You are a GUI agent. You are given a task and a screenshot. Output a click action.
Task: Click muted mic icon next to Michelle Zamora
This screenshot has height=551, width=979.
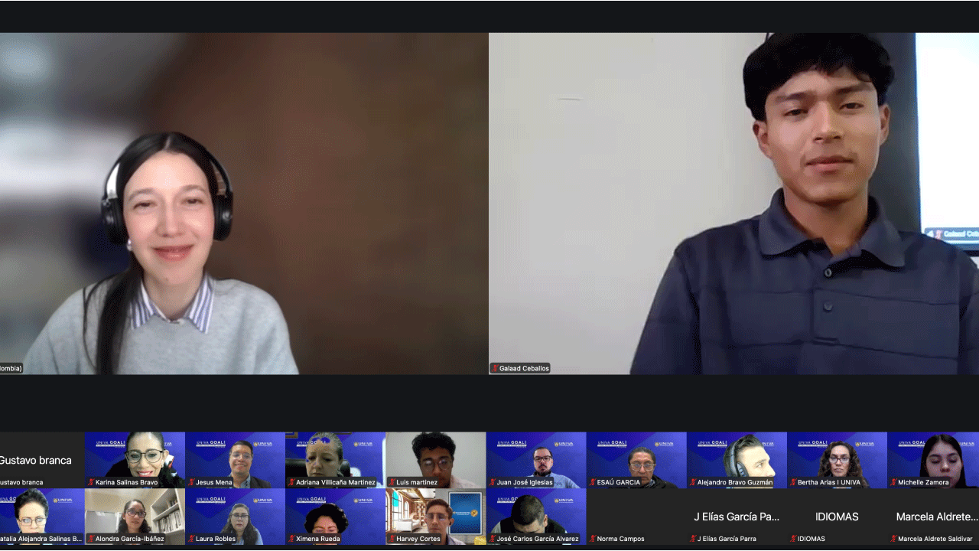click(x=893, y=482)
